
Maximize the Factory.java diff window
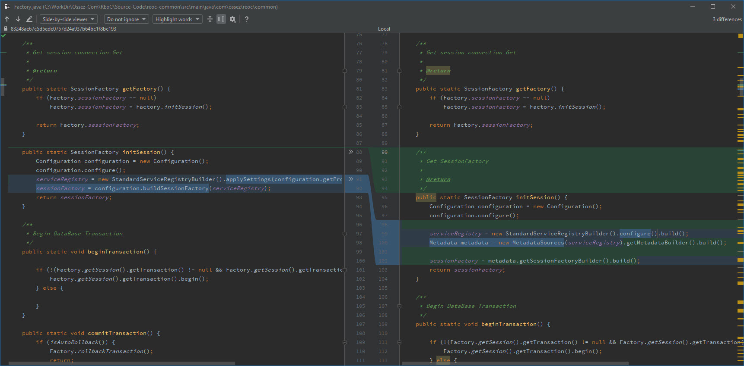(x=713, y=6)
